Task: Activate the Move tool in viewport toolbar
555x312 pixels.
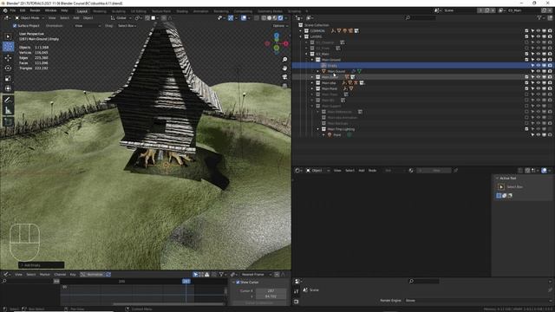Action: [8, 57]
